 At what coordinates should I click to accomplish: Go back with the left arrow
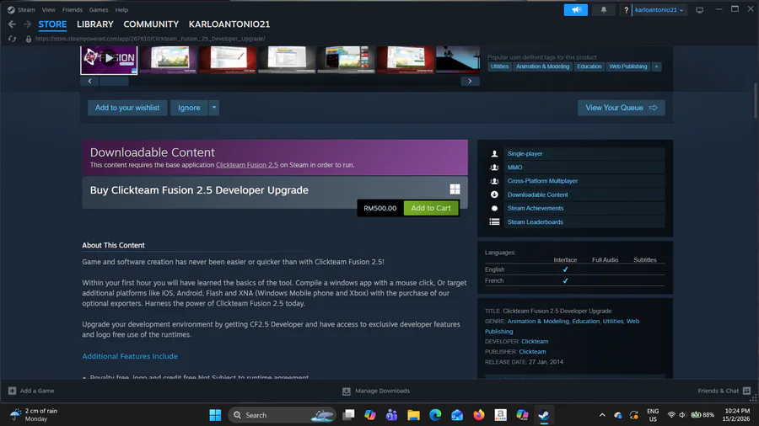point(12,24)
